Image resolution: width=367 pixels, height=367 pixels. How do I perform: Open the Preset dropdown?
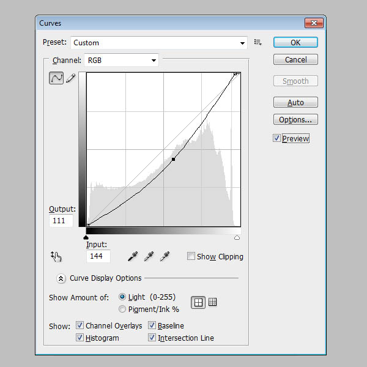tap(159, 43)
